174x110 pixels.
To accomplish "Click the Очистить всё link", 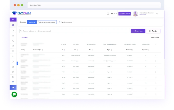I will tap(155, 37).
